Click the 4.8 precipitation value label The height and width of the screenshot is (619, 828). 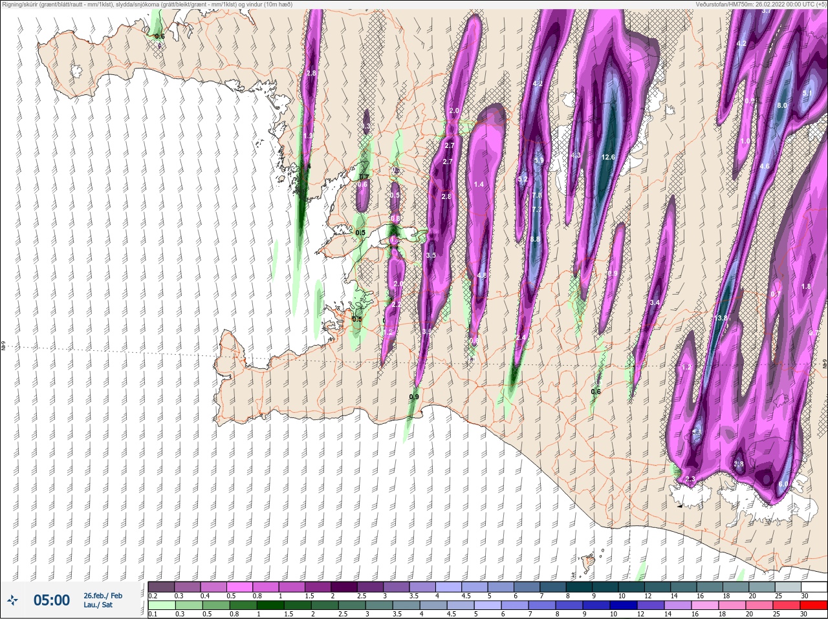click(x=481, y=276)
